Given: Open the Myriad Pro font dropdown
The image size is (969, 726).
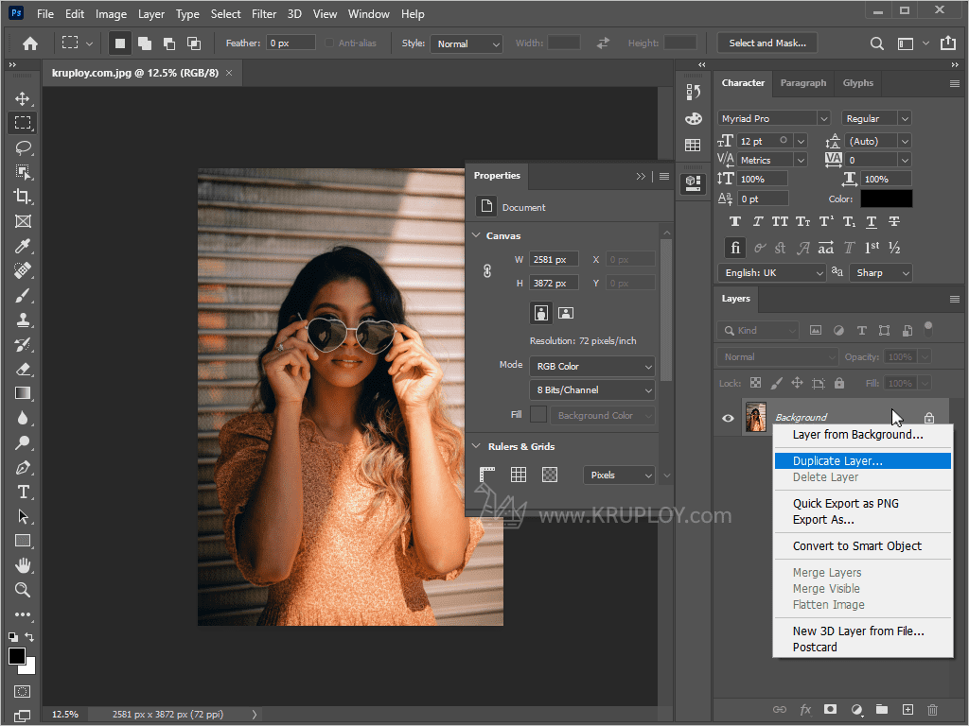Looking at the screenshot, I should (x=774, y=118).
